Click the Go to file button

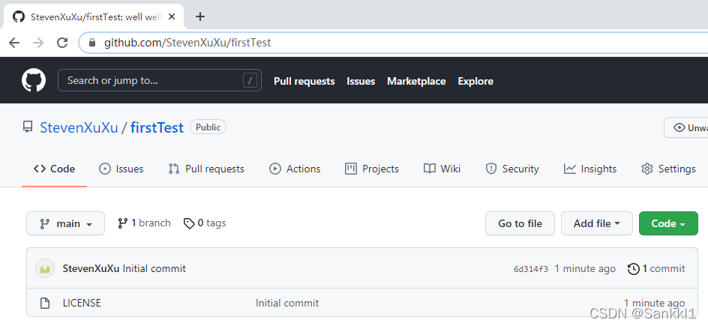tap(520, 223)
